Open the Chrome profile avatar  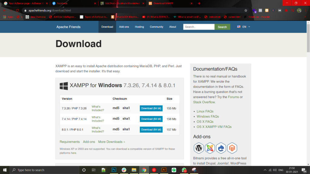pyautogui.click(x=299, y=11)
